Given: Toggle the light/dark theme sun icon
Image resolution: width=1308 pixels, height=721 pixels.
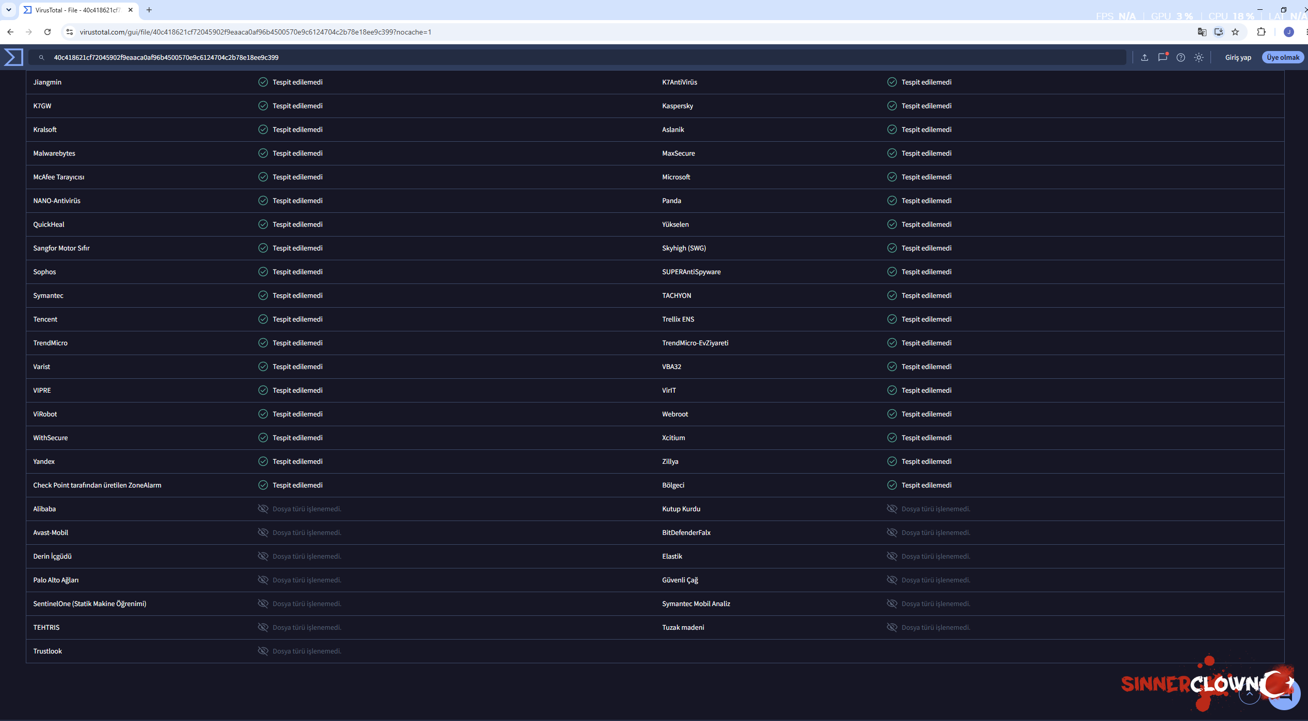Looking at the screenshot, I should 1199,58.
